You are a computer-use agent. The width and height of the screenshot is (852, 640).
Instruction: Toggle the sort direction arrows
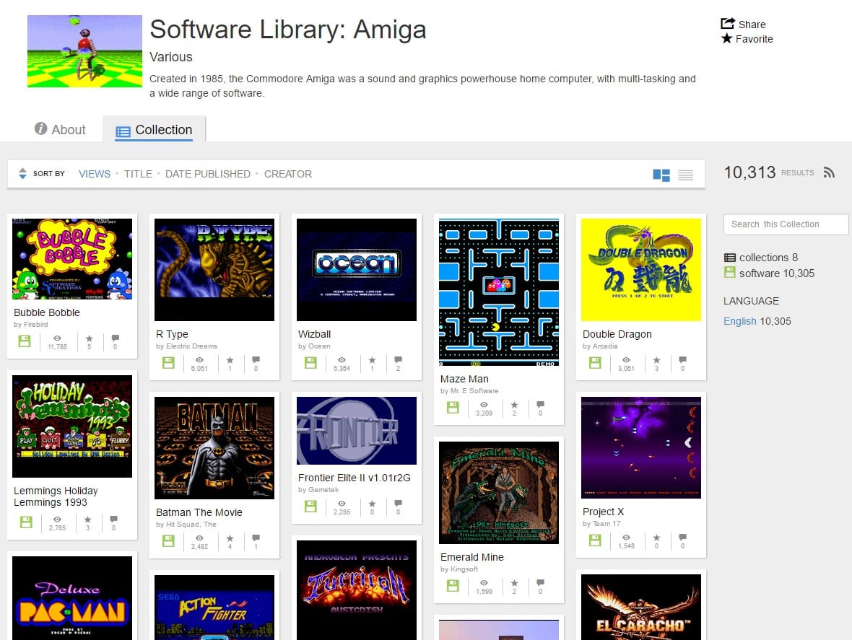(22, 173)
